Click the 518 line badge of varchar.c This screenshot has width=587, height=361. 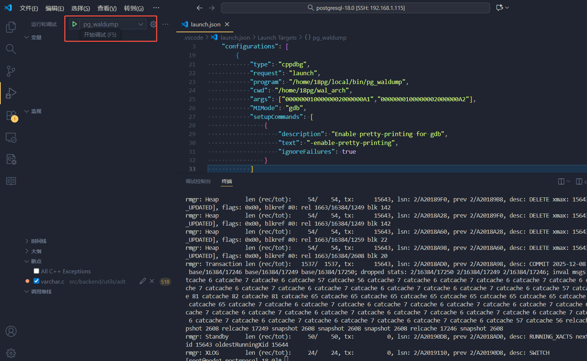pyautogui.click(x=165, y=282)
